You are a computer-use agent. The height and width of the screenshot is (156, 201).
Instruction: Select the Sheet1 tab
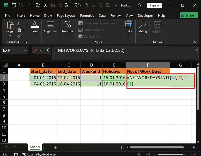point(35,147)
